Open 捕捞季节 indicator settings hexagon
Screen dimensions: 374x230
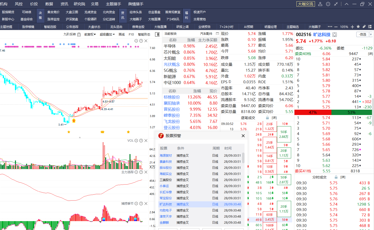pos(136,204)
